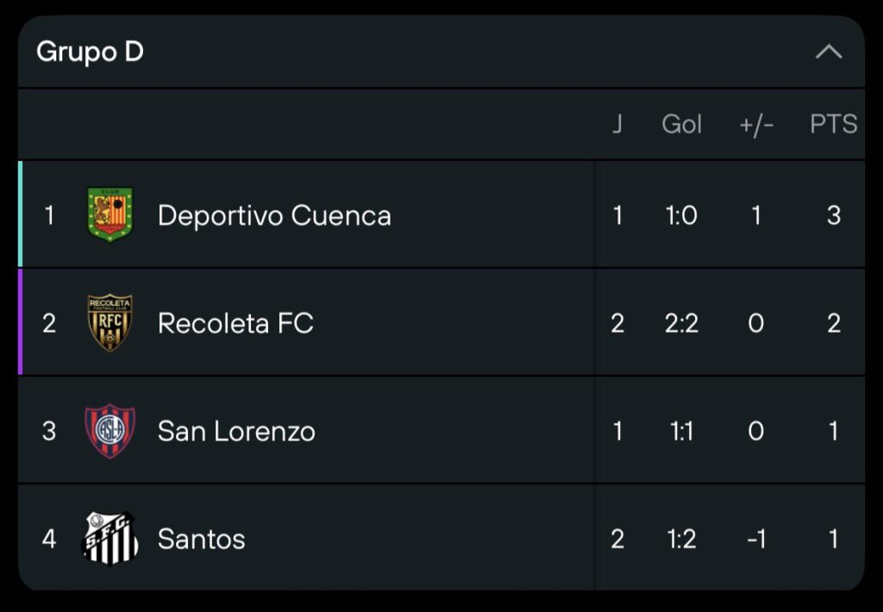The height and width of the screenshot is (612, 883).
Task: Click the J games-played column header
Action: 617,124
